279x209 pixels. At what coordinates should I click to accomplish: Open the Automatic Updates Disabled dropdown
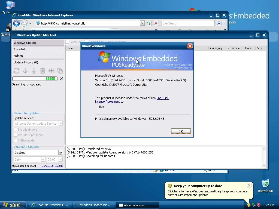(x=60, y=152)
